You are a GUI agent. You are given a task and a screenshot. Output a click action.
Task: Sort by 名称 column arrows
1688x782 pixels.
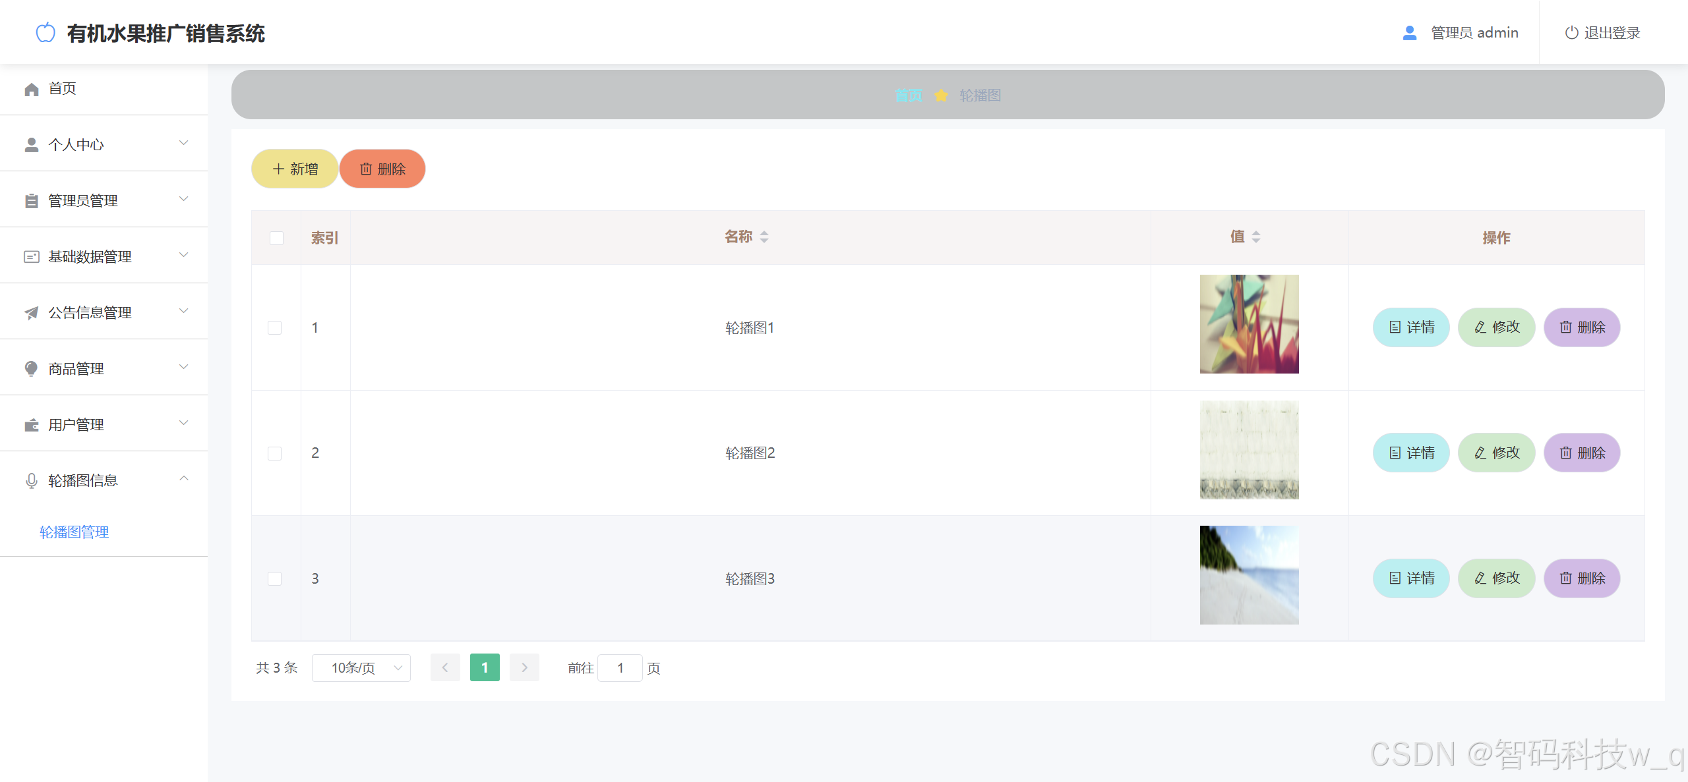(764, 237)
